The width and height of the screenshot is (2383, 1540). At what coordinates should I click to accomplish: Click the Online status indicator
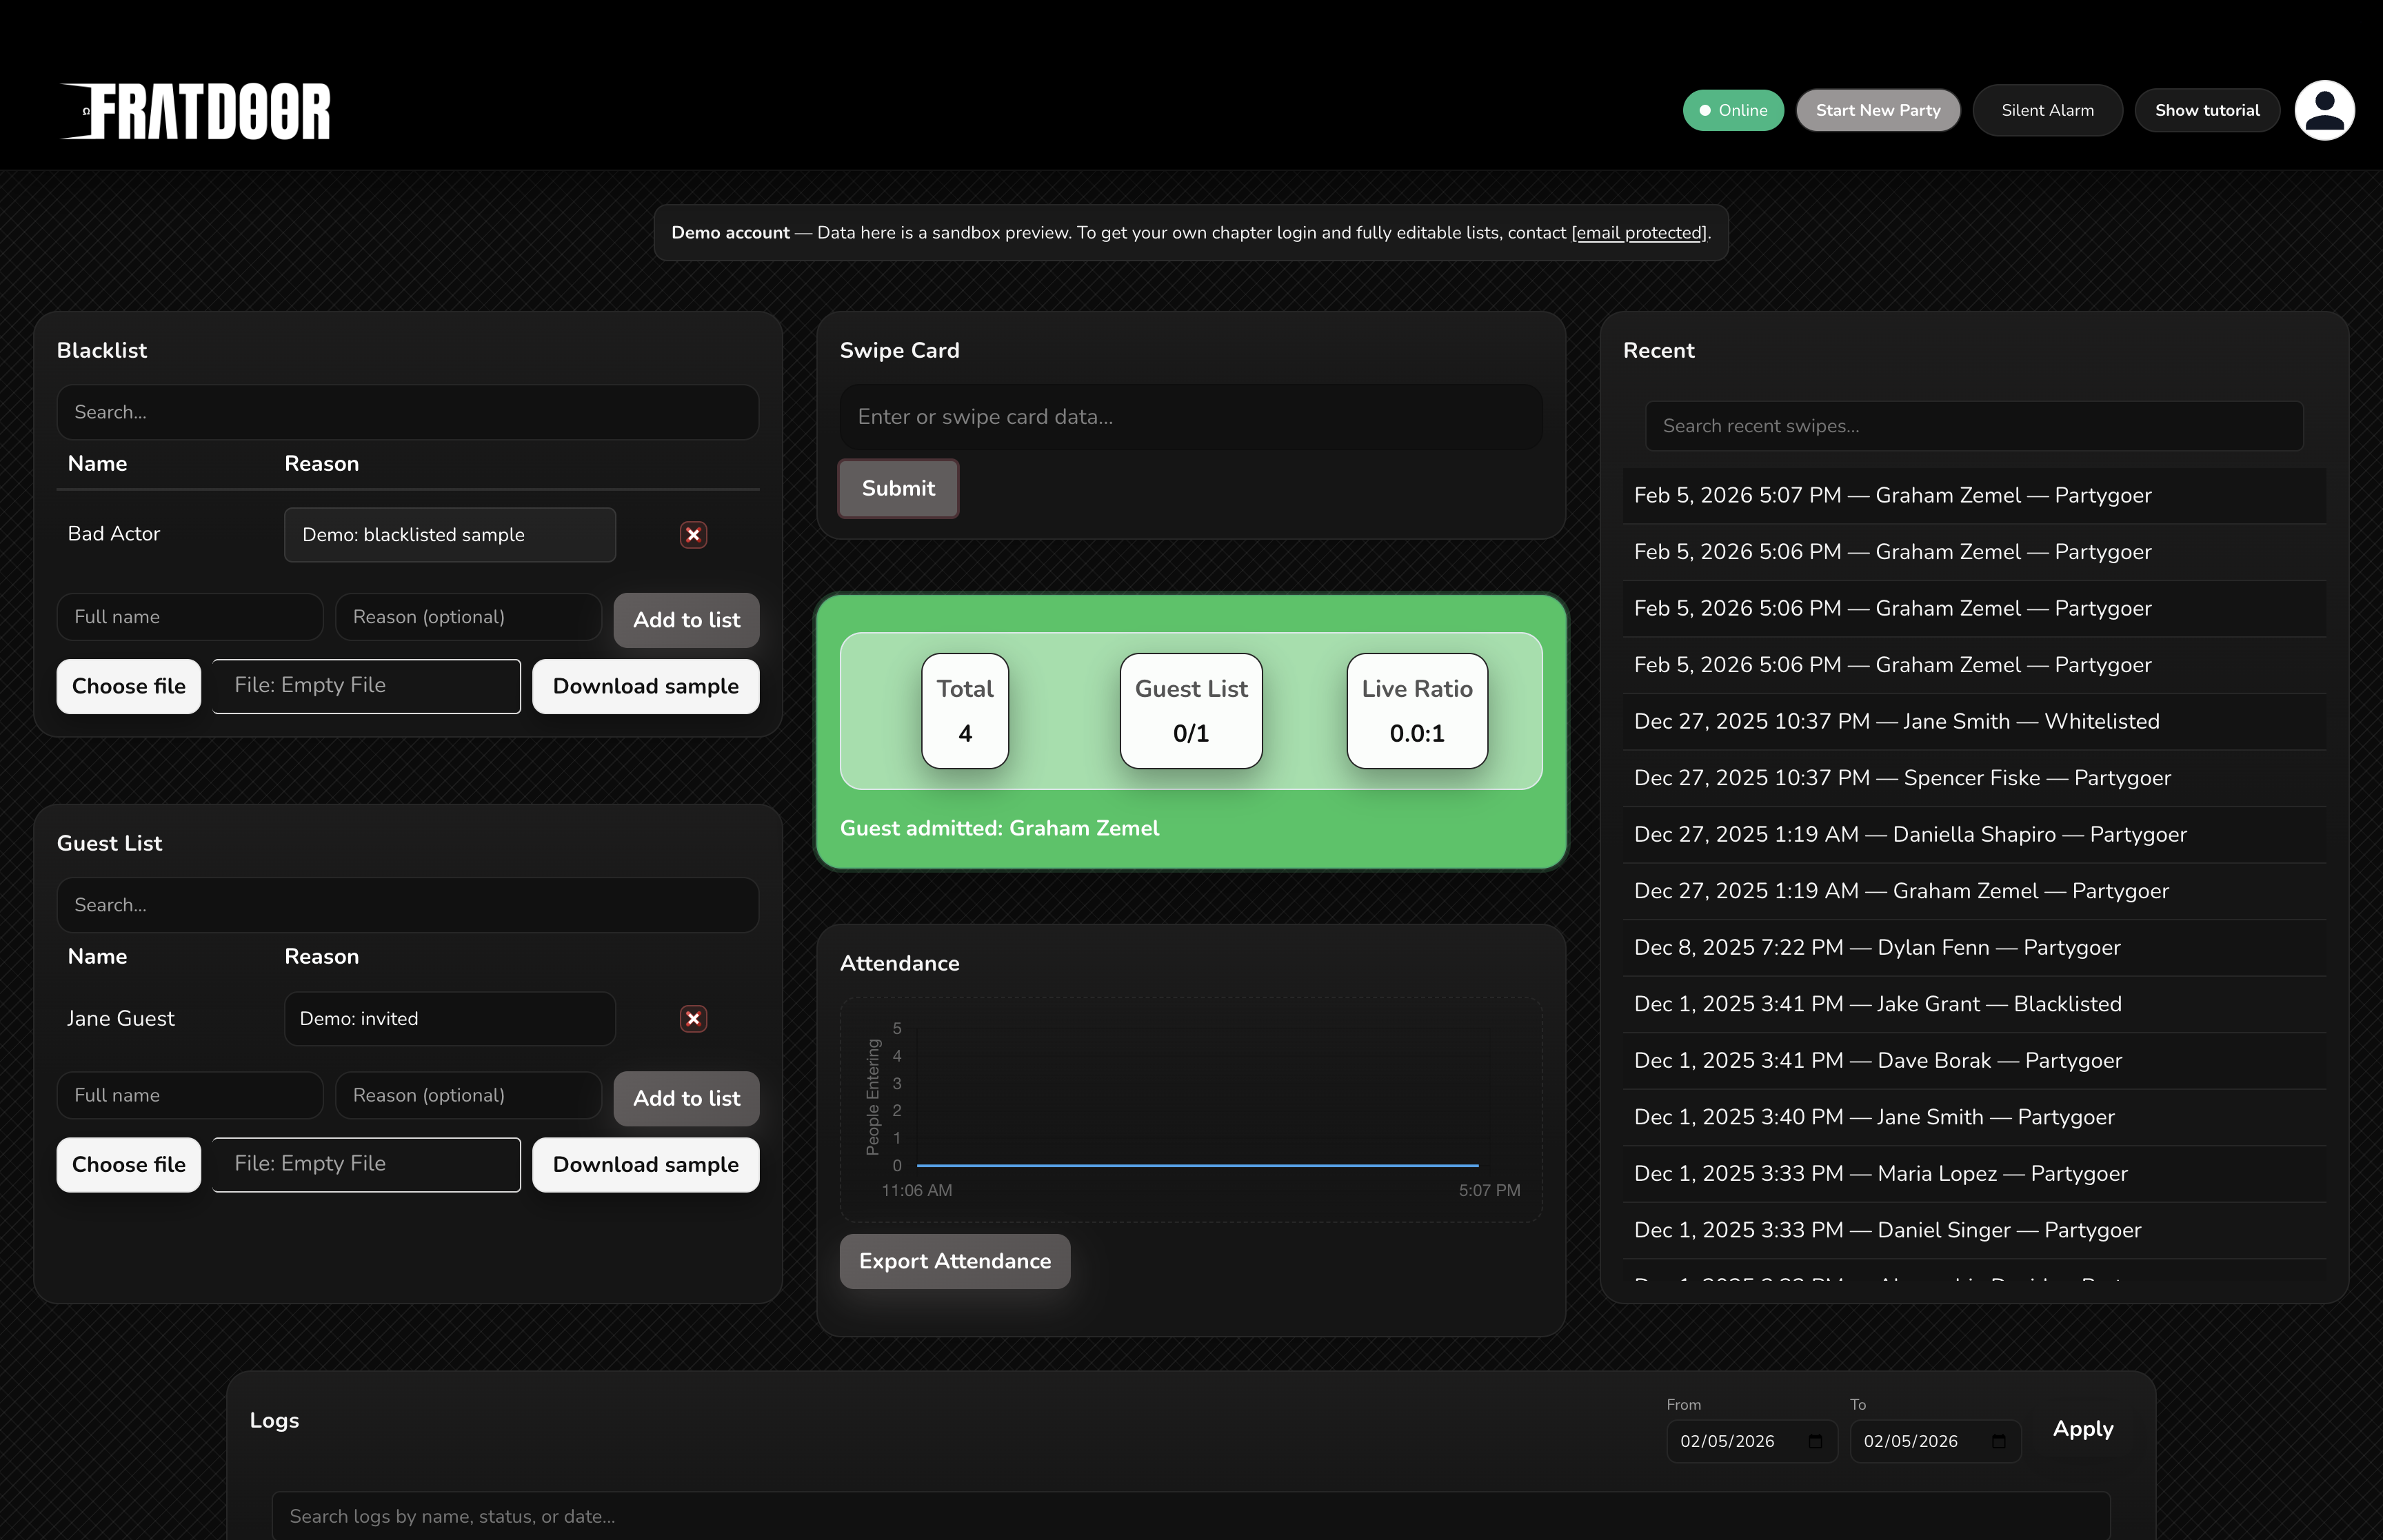pyautogui.click(x=1732, y=110)
